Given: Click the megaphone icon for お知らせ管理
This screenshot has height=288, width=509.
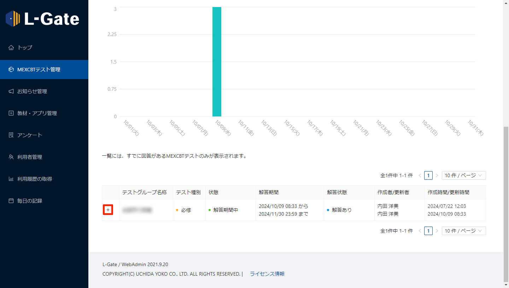Looking at the screenshot, I should point(11,91).
